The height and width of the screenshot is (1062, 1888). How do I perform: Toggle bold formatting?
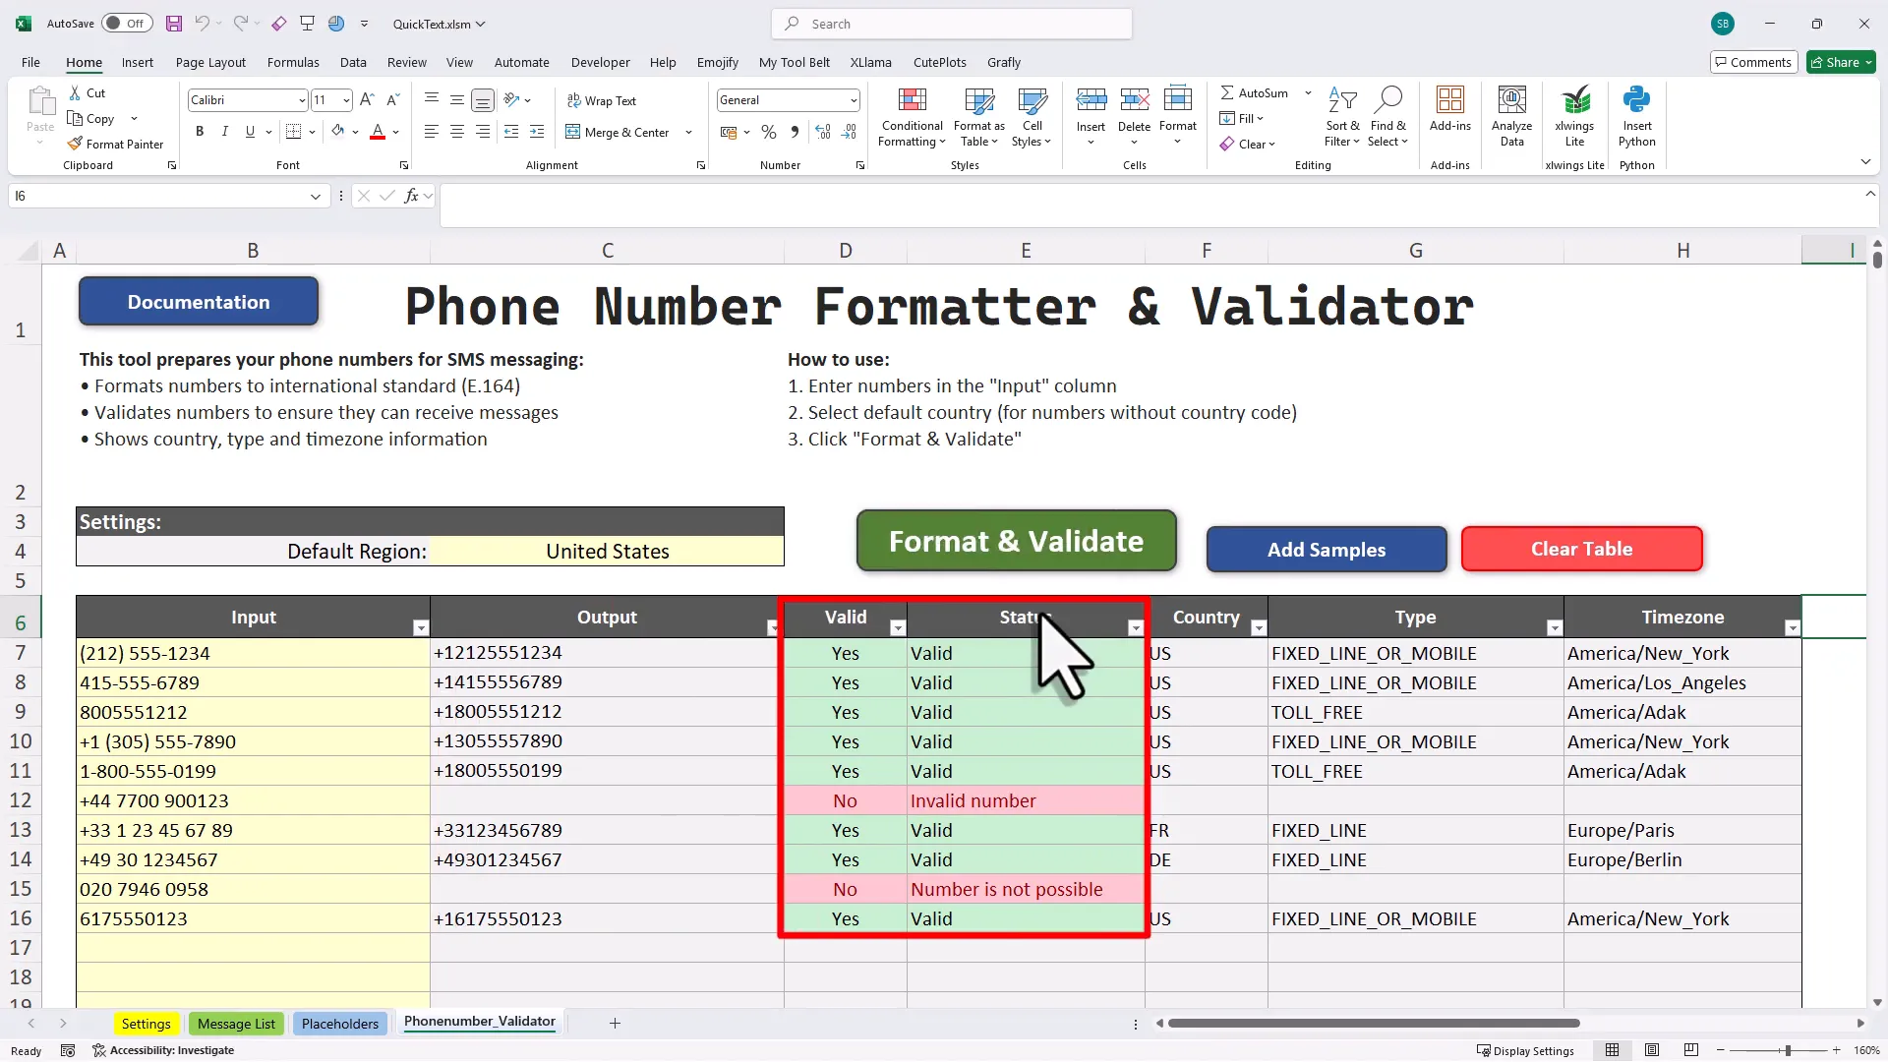coord(200,131)
